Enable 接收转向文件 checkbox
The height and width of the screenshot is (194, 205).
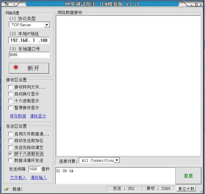(x=10, y=87)
